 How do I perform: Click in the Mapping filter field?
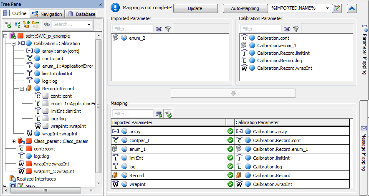coord(133,114)
